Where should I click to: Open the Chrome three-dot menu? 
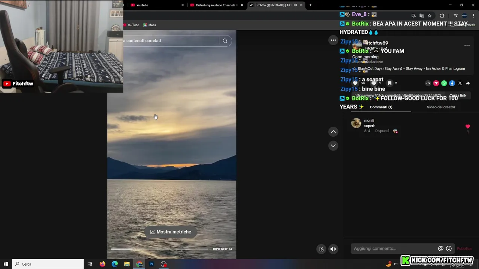(x=473, y=16)
